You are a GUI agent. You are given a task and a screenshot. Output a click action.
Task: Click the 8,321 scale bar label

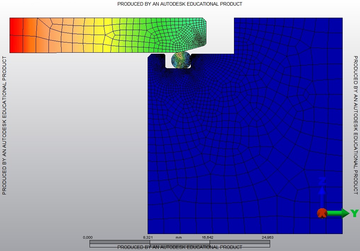click(x=148, y=237)
